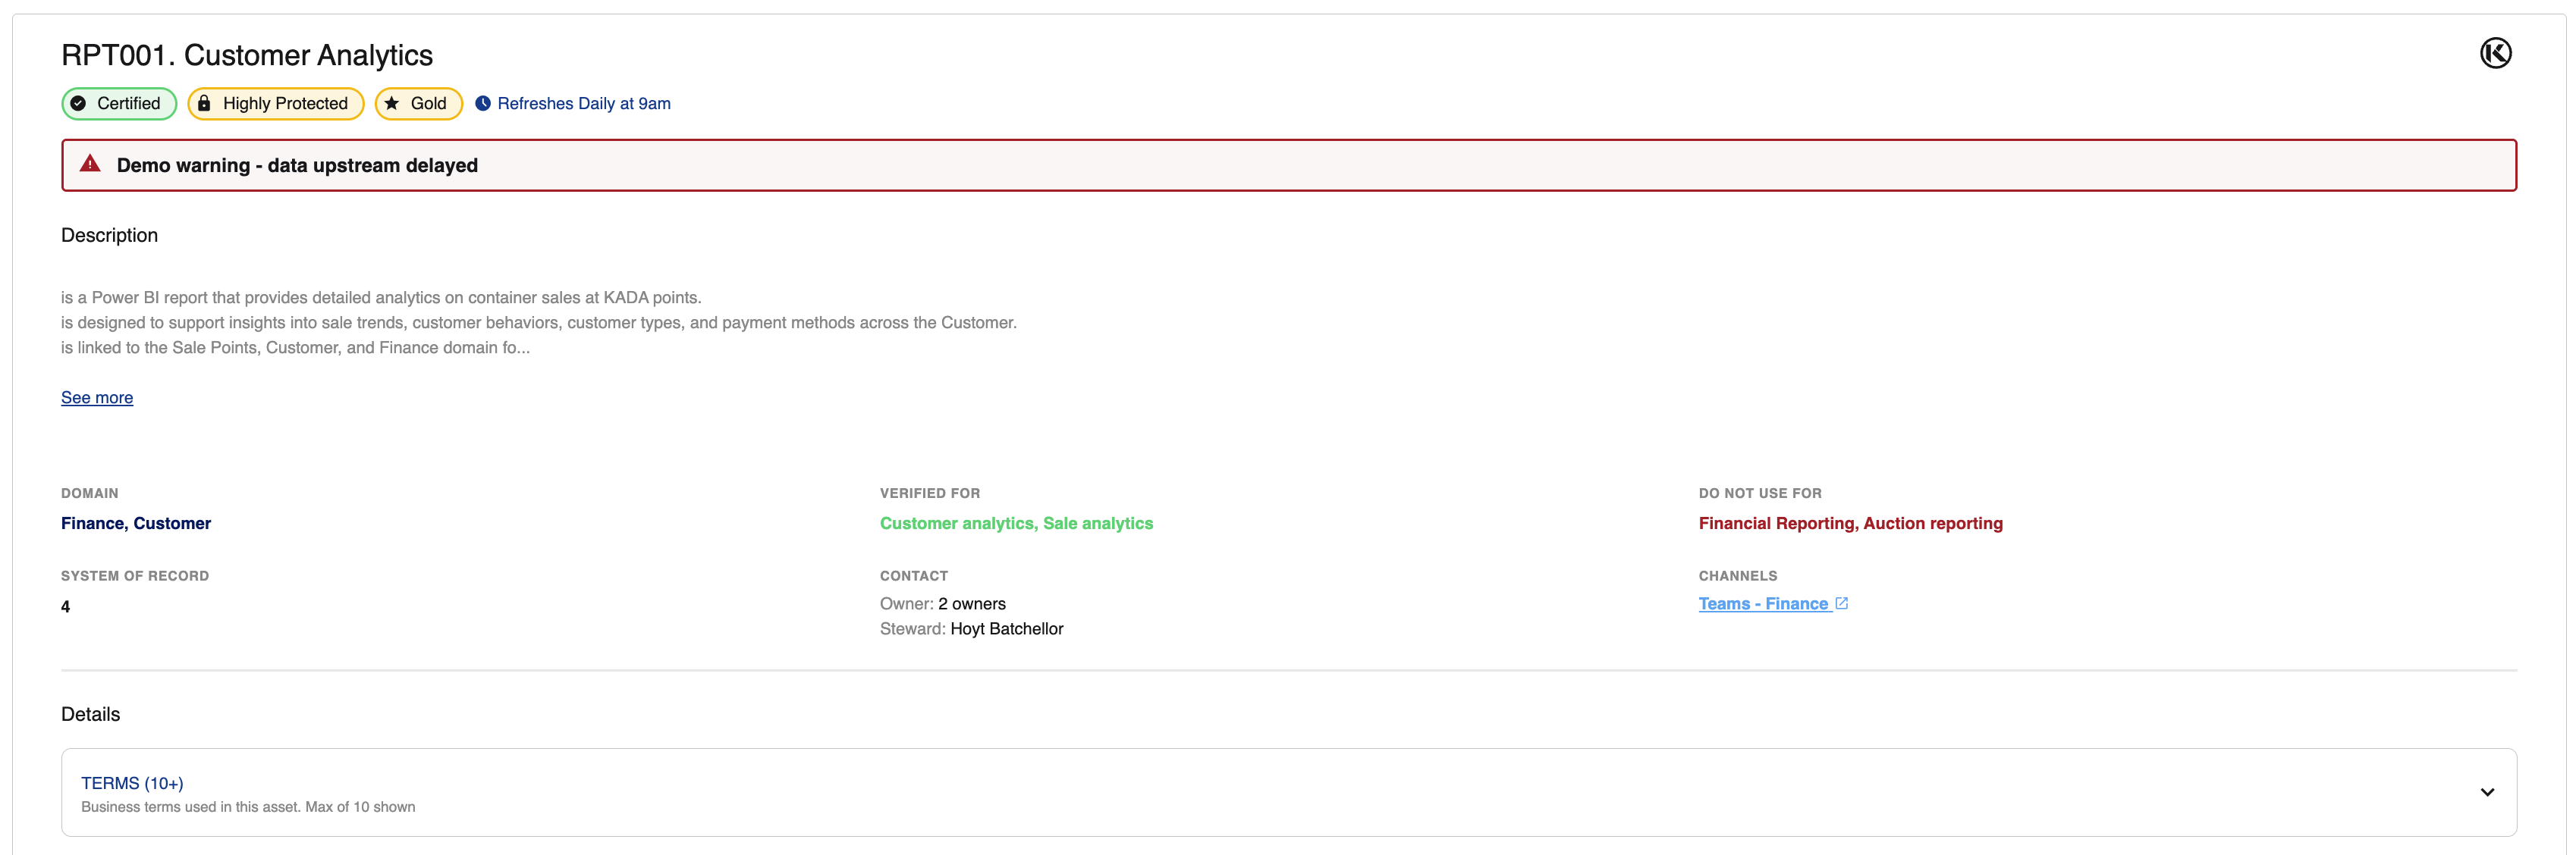Click the Description heading
Screen dimensions: 2576x855
pos(109,235)
